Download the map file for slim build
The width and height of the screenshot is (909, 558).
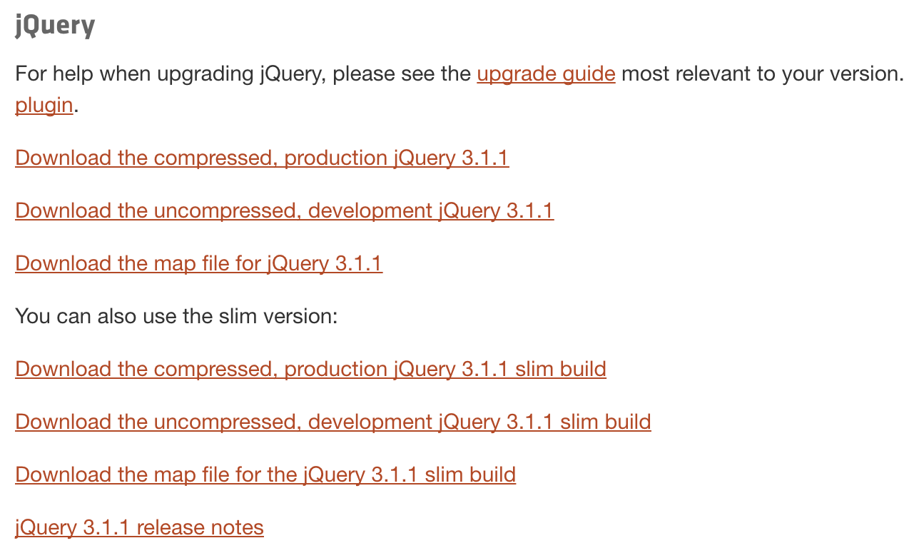(x=265, y=475)
